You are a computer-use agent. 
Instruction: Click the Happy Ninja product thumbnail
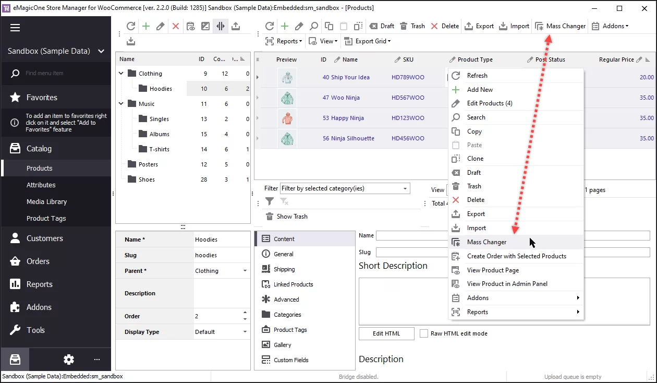287,118
